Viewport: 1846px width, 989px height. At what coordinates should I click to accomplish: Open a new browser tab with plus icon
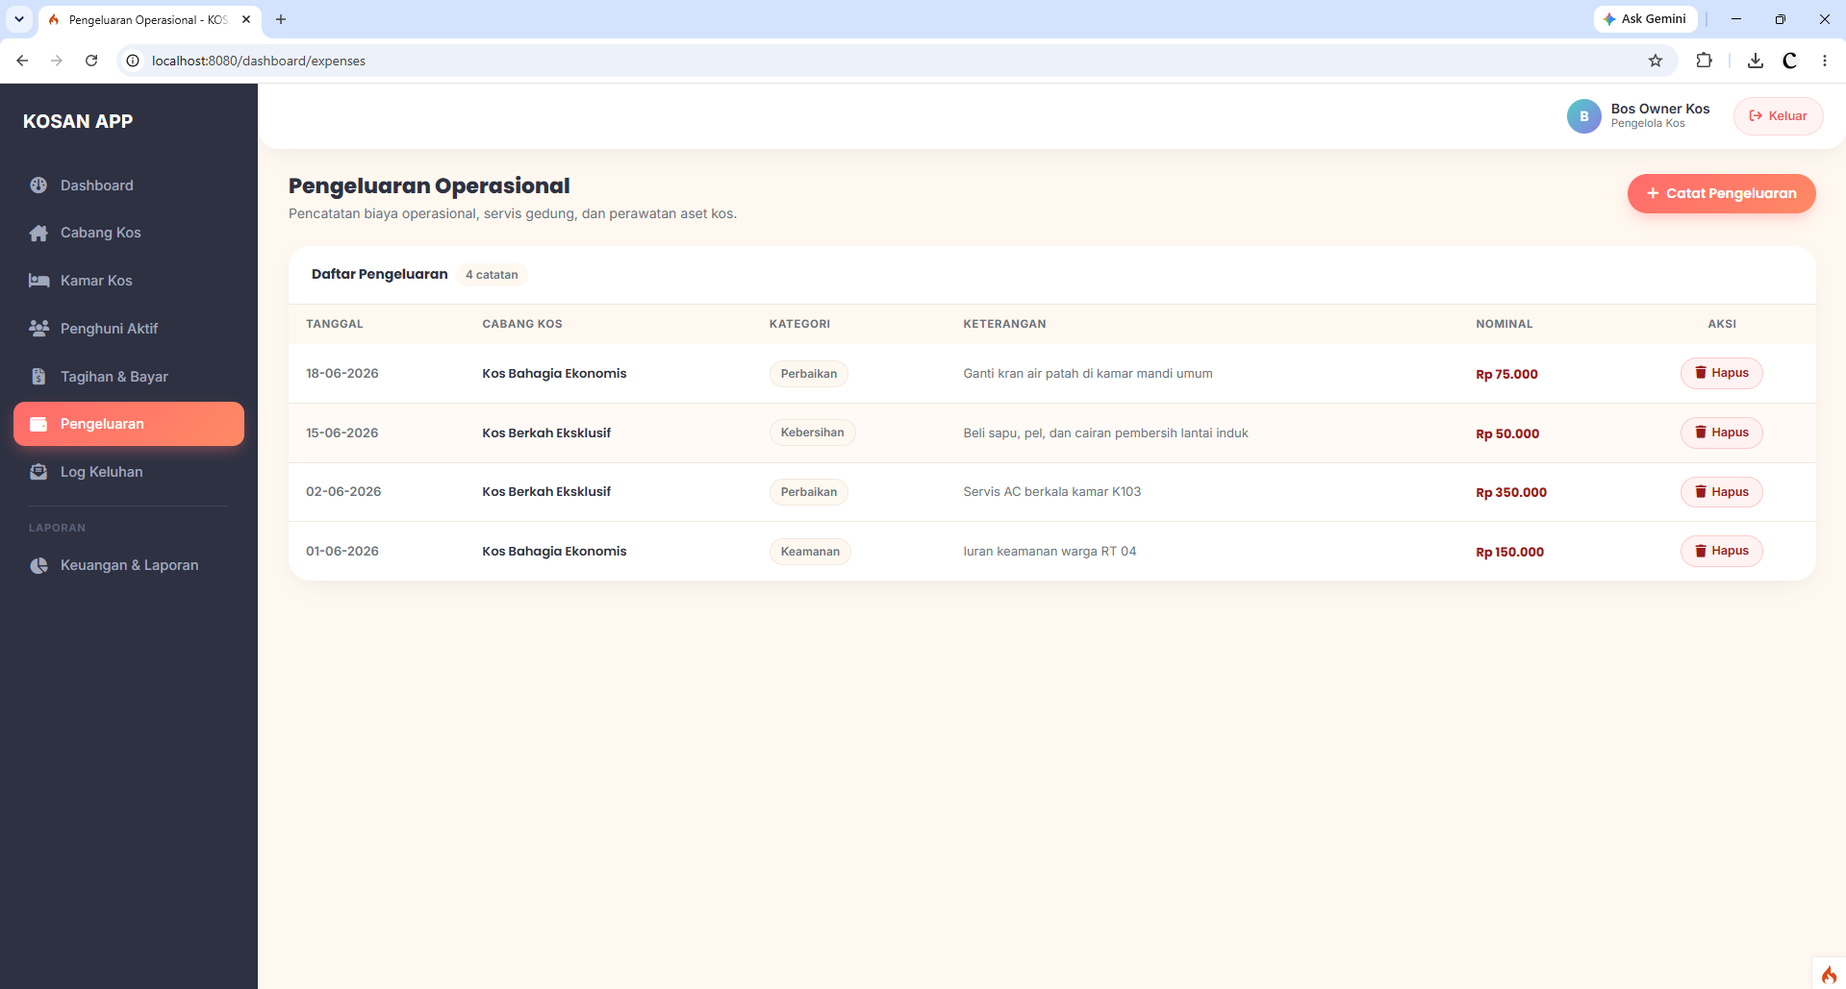pos(281,19)
